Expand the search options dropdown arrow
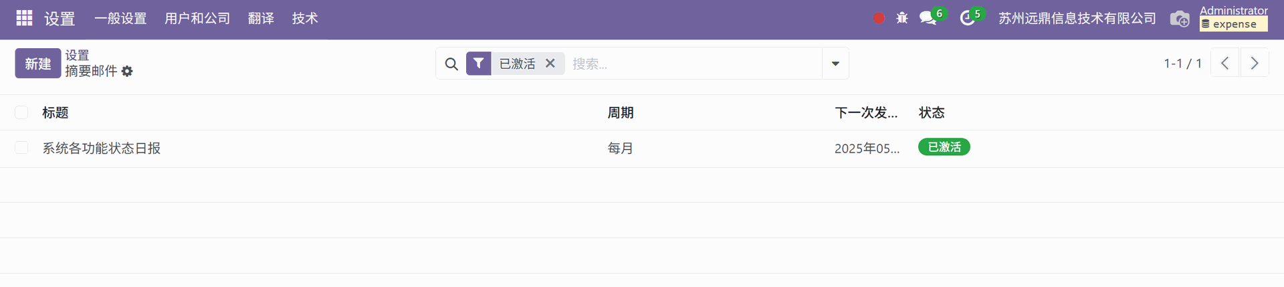The height and width of the screenshot is (287, 1284). [x=835, y=64]
